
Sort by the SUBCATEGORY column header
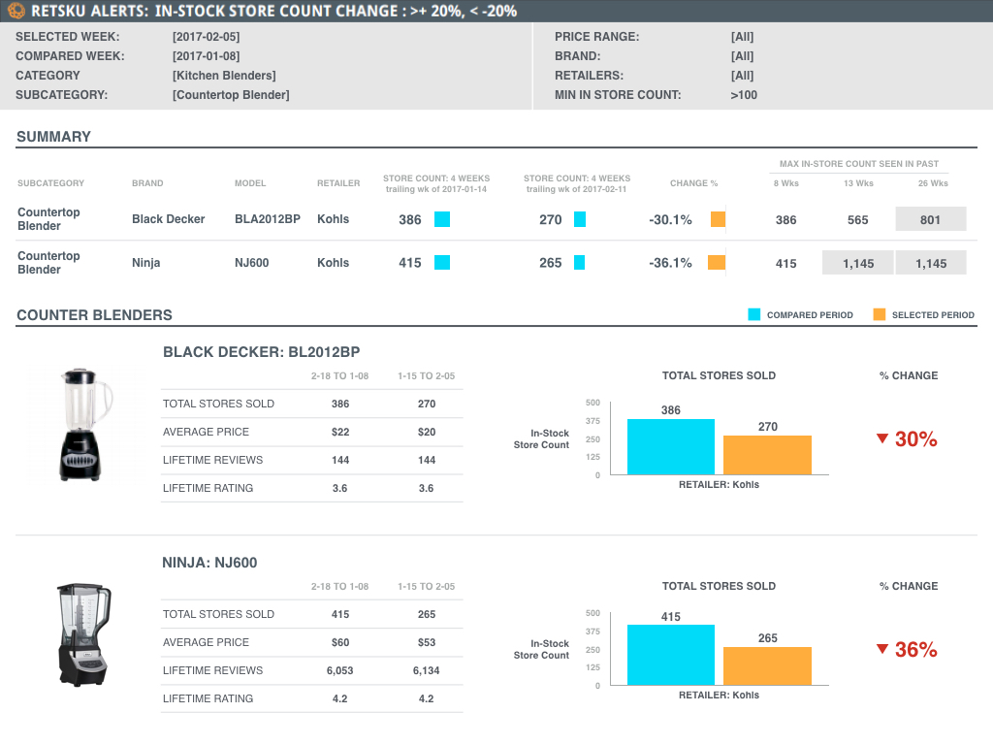50,183
